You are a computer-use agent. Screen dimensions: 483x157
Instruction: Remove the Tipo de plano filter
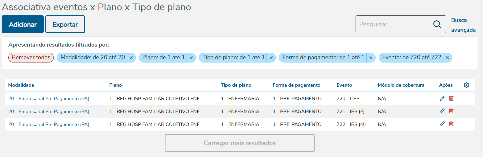[271, 58]
